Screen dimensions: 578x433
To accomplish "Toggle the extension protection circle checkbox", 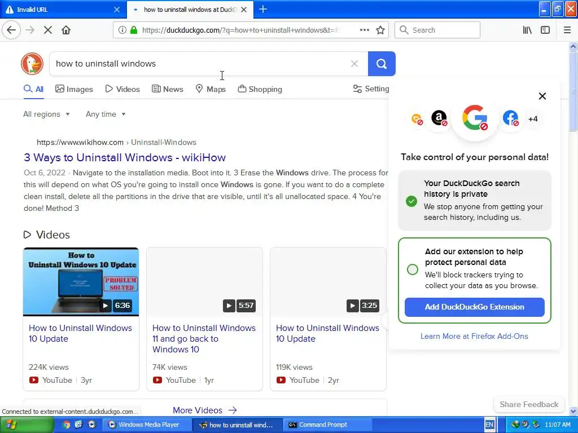I will click(413, 269).
